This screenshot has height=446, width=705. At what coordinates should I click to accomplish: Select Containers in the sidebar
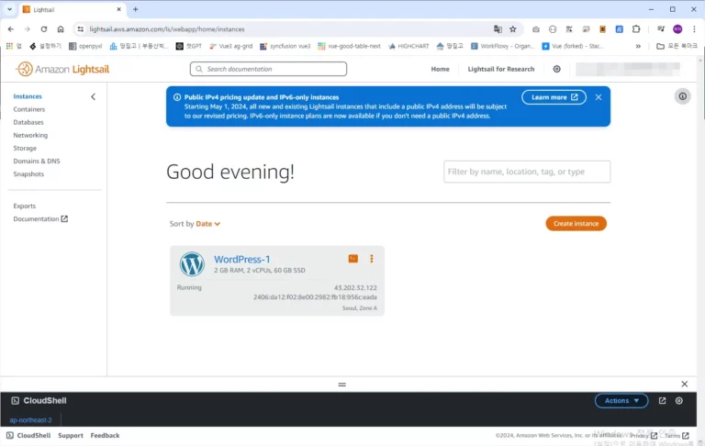click(x=29, y=109)
